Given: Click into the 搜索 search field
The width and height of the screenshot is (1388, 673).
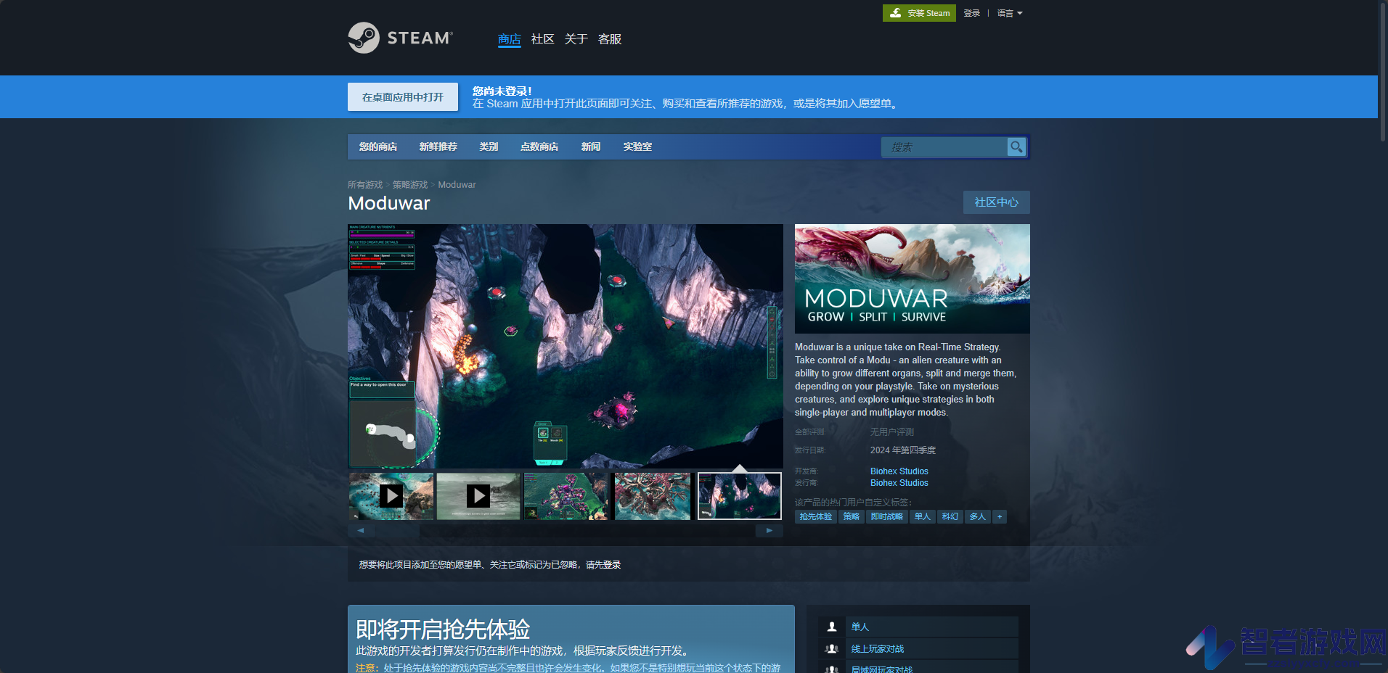Looking at the screenshot, I should [x=944, y=147].
